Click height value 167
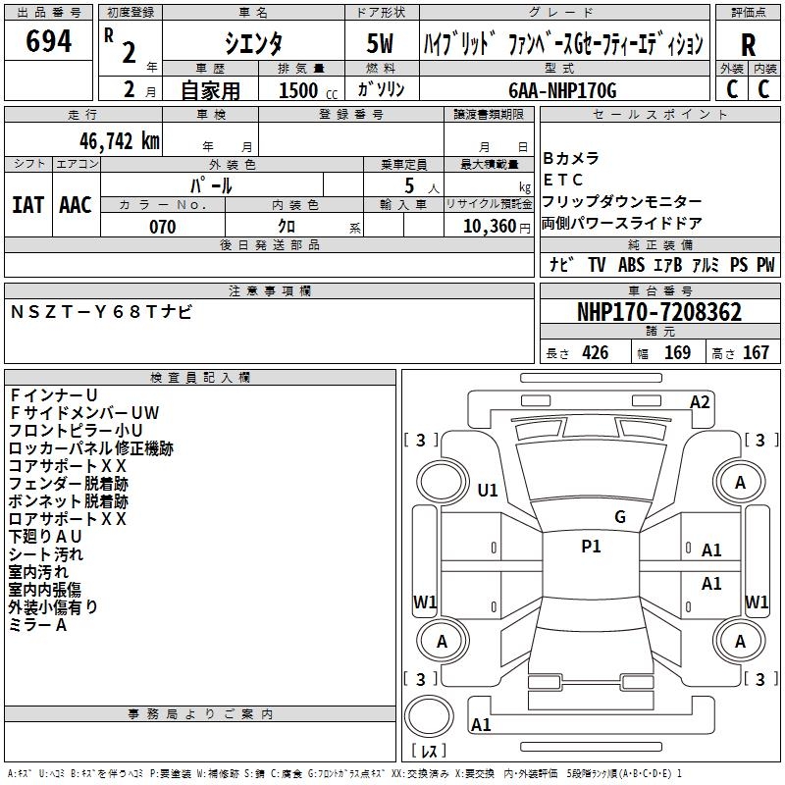The image size is (785, 785). (x=756, y=352)
